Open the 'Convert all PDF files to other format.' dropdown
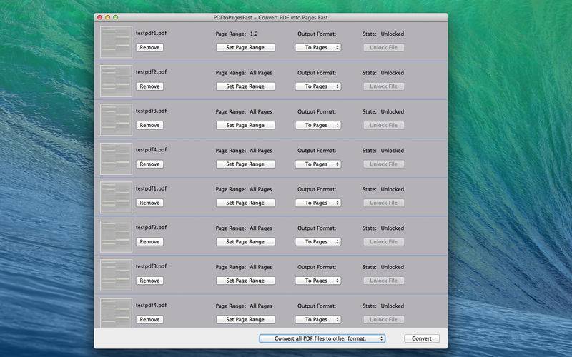The height and width of the screenshot is (357, 572). pos(322,338)
